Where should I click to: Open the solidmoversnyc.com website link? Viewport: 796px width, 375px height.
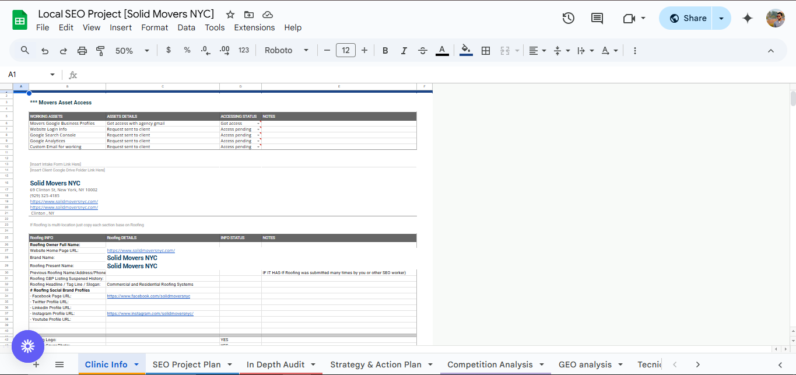64,201
